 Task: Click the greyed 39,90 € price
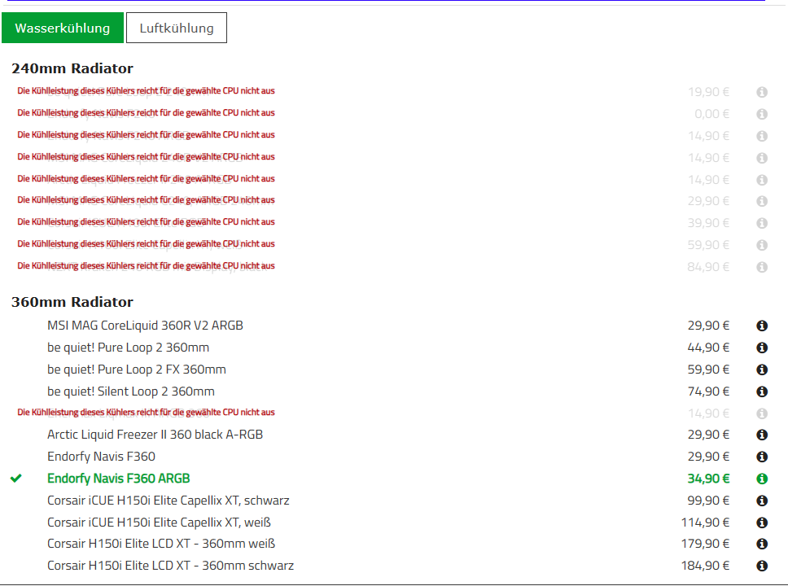click(x=708, y=223)
